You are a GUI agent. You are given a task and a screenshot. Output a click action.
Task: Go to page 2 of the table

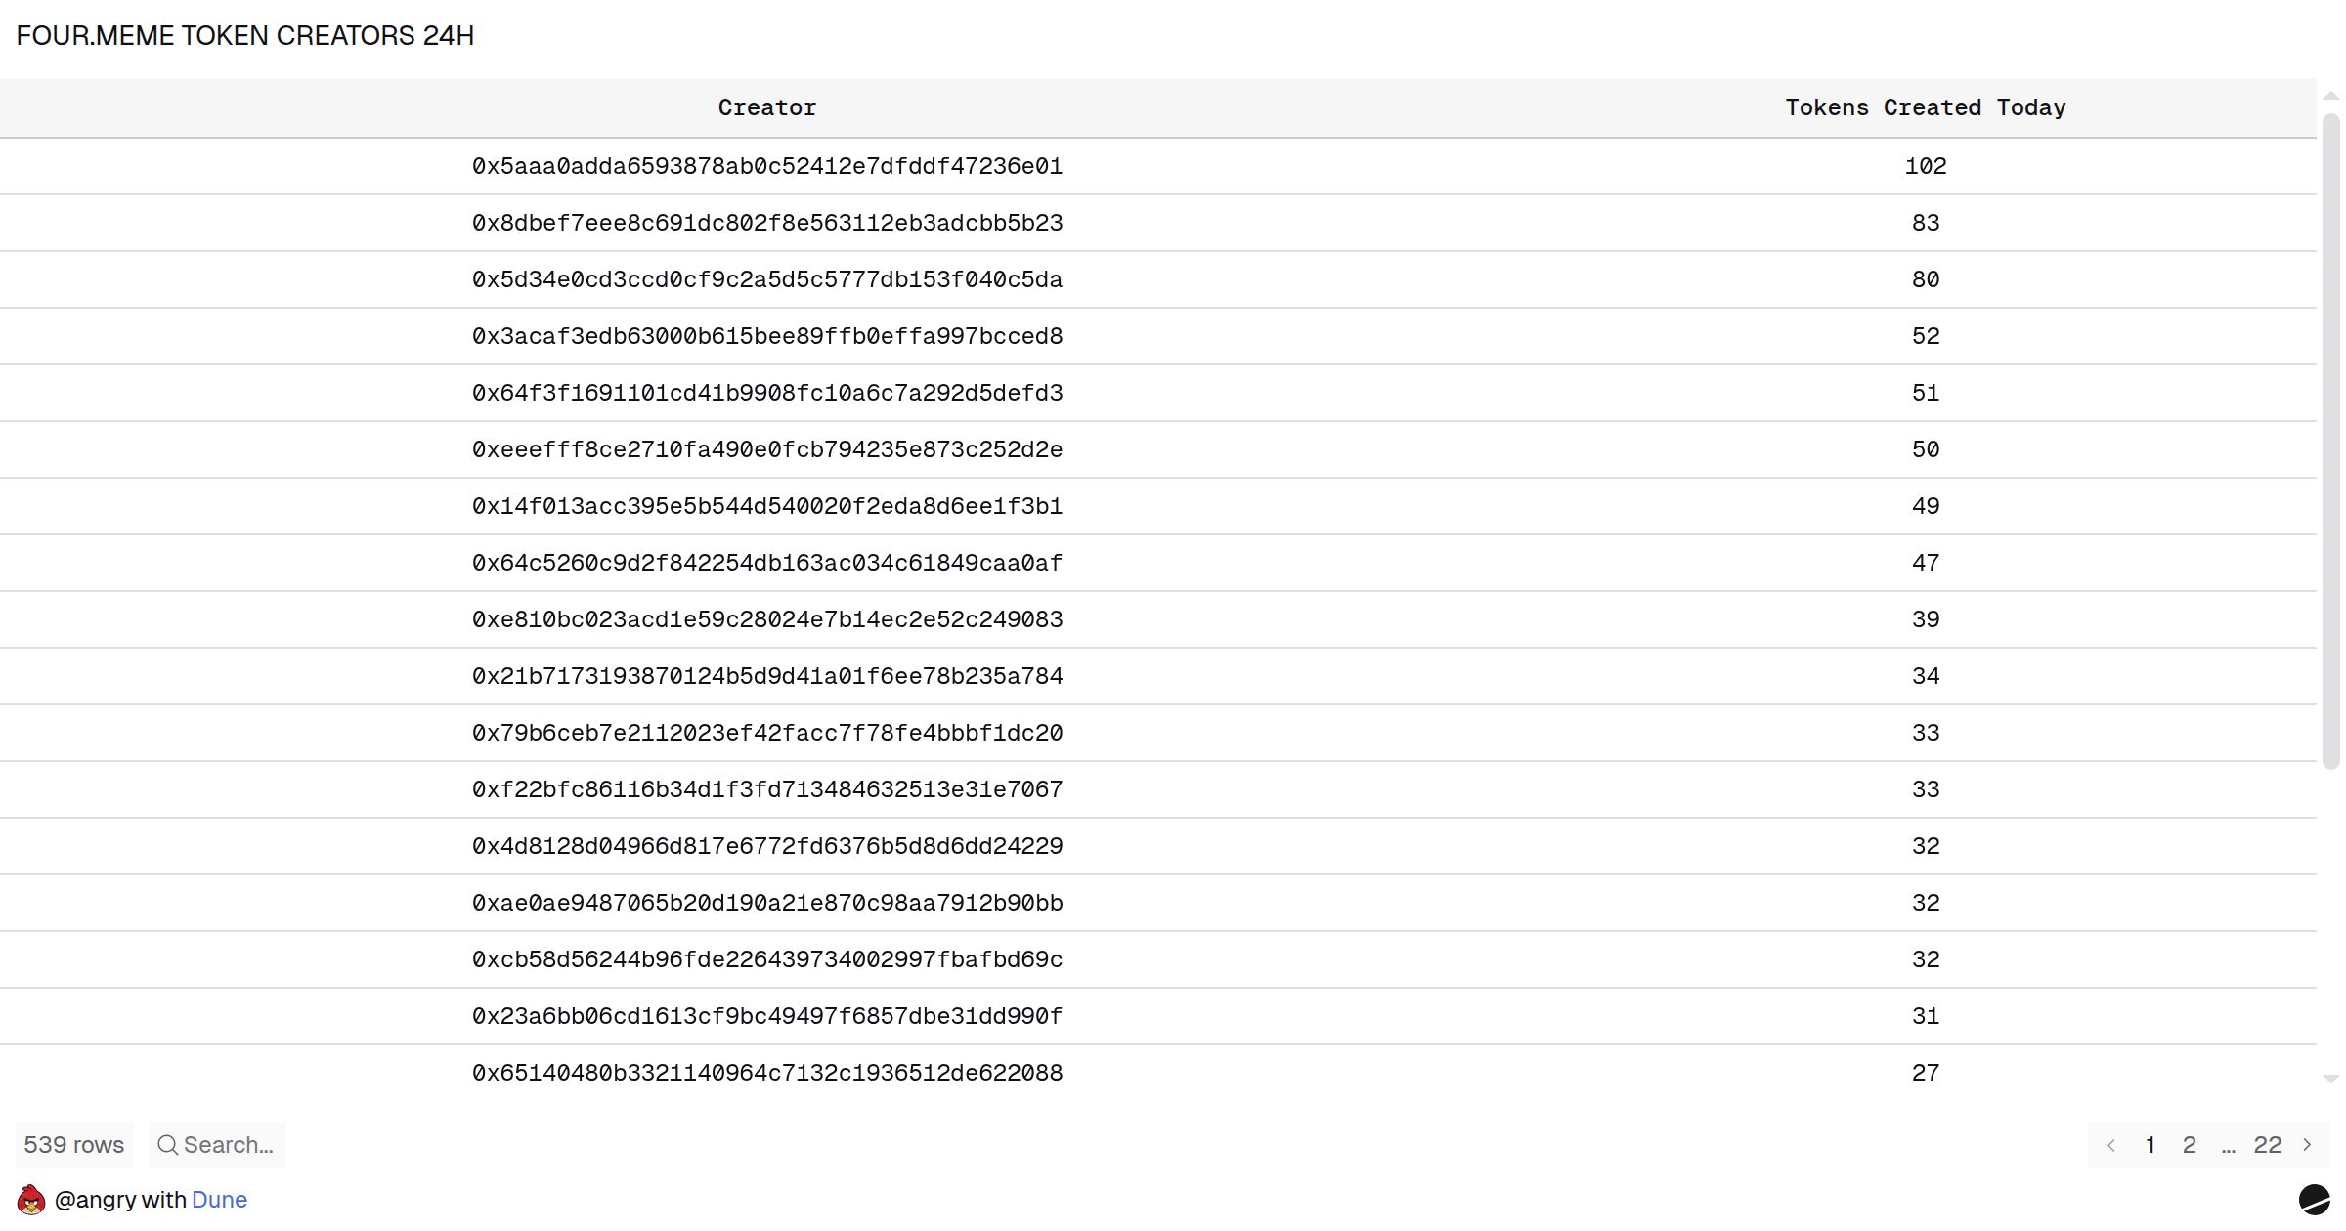click(2190, 1145)
